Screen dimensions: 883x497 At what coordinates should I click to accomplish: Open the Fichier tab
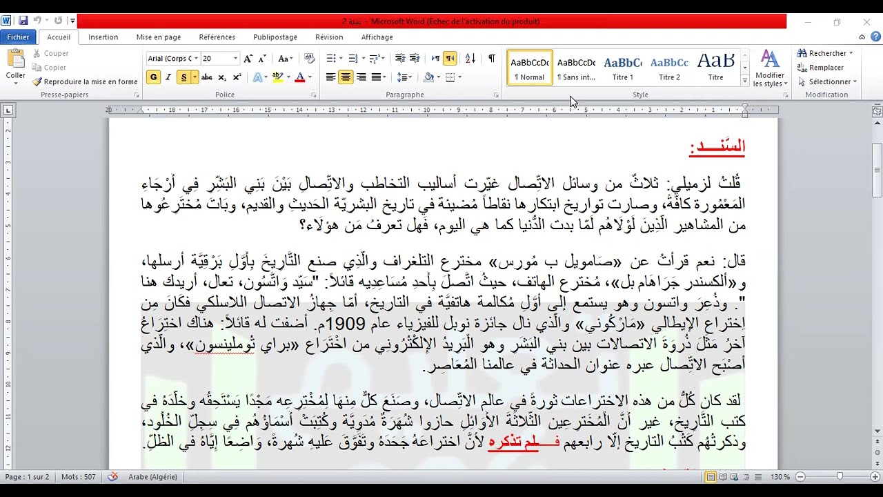(19, 37)
